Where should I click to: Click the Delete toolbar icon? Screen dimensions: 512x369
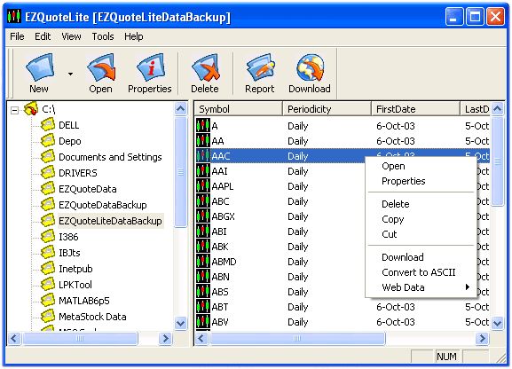click(205, 67)
